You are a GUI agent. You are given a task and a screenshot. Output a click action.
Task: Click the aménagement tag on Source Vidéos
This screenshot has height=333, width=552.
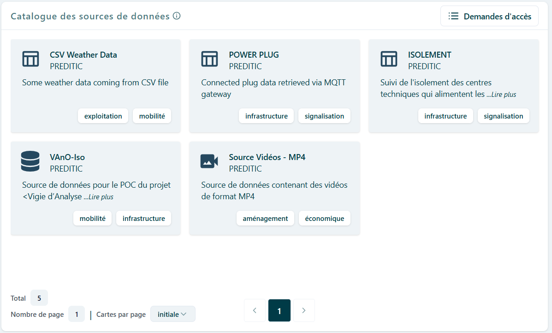[266, 219]
